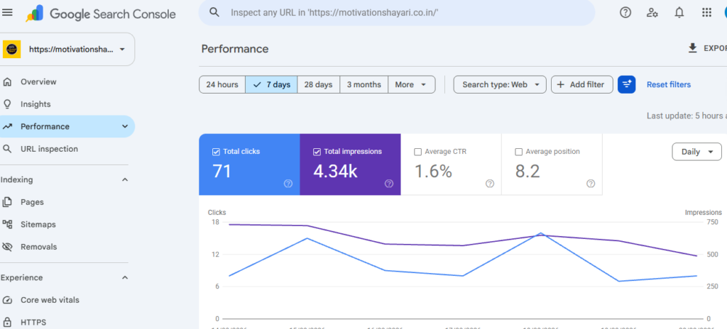Image resolution: width=727 pixels, height=329 pixels.
Task: Show help for Total clicks
Action: point(288,184)
